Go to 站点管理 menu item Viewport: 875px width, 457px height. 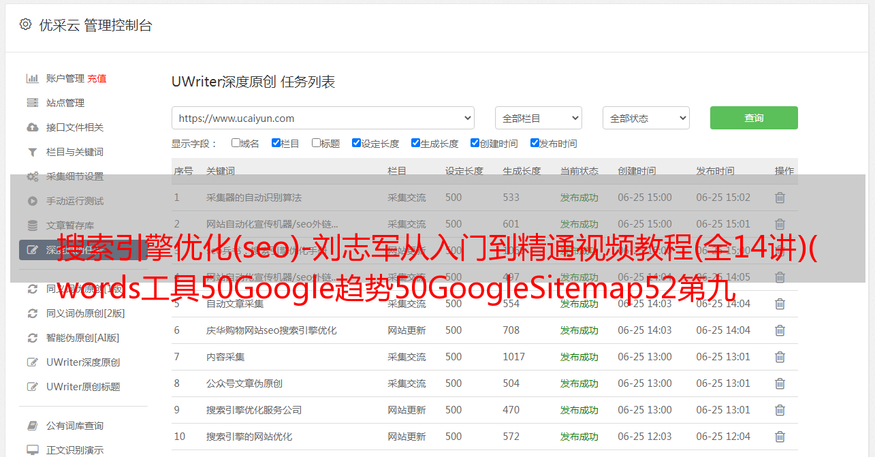coord(65,103)
